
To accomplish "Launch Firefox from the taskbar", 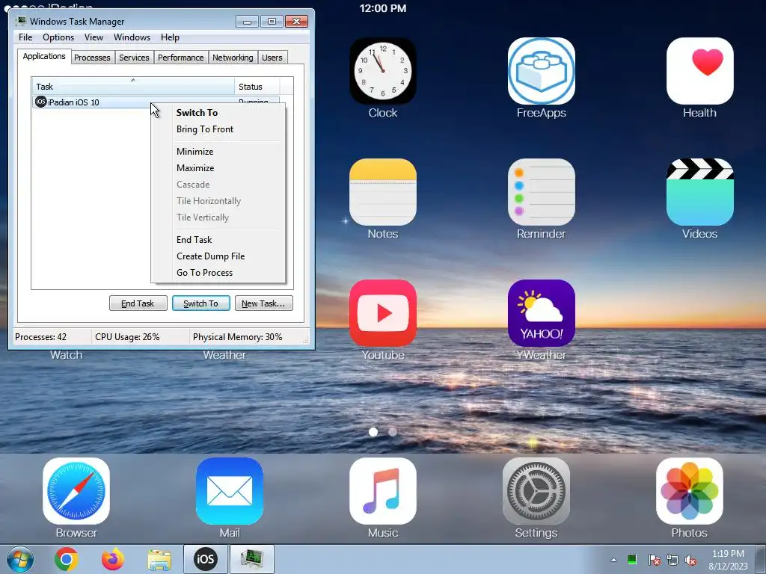I will pos(113,559).
